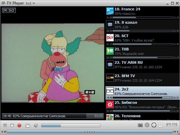
Task: Click the '75% Жырлыйк эле!' program text
Action: (x=129, y=54)
